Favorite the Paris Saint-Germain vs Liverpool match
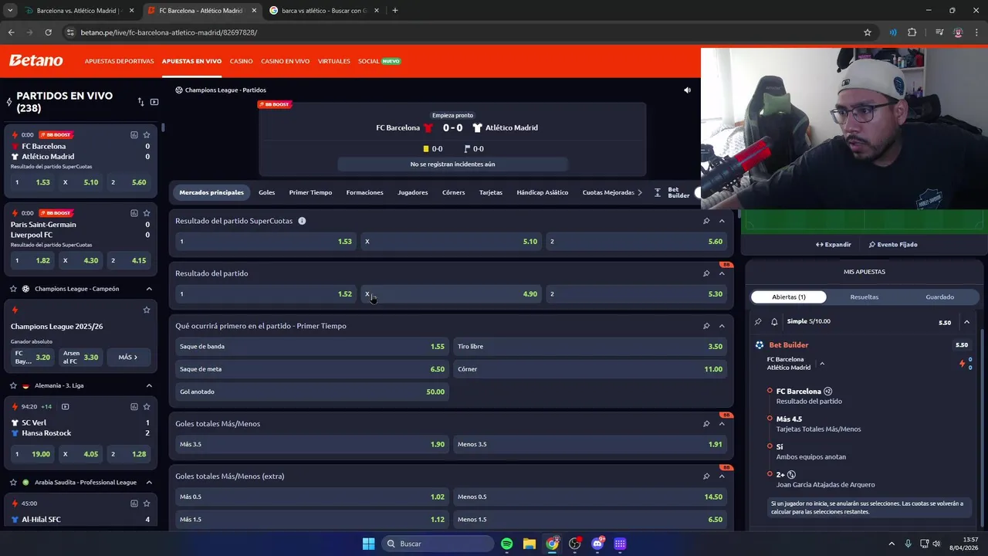The image size is (988, 556). (147, 213)
